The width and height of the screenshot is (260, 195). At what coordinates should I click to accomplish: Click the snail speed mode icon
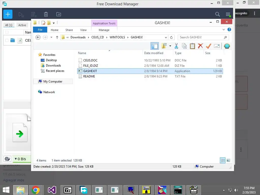pos(7,159)
